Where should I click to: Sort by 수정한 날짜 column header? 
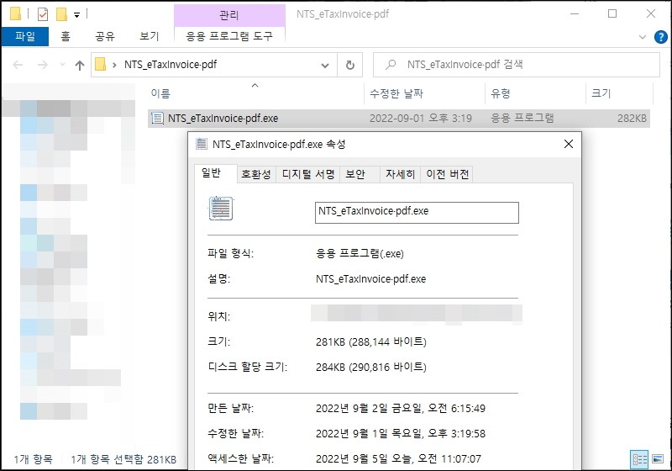tap(396, 93)
